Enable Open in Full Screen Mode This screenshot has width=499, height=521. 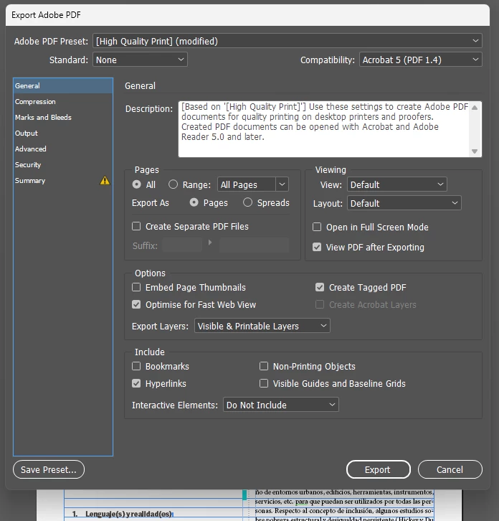point(317,227)
